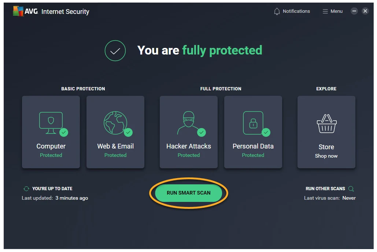Open the Store card title
Screen dimensions: 377x252
[326, 147]
